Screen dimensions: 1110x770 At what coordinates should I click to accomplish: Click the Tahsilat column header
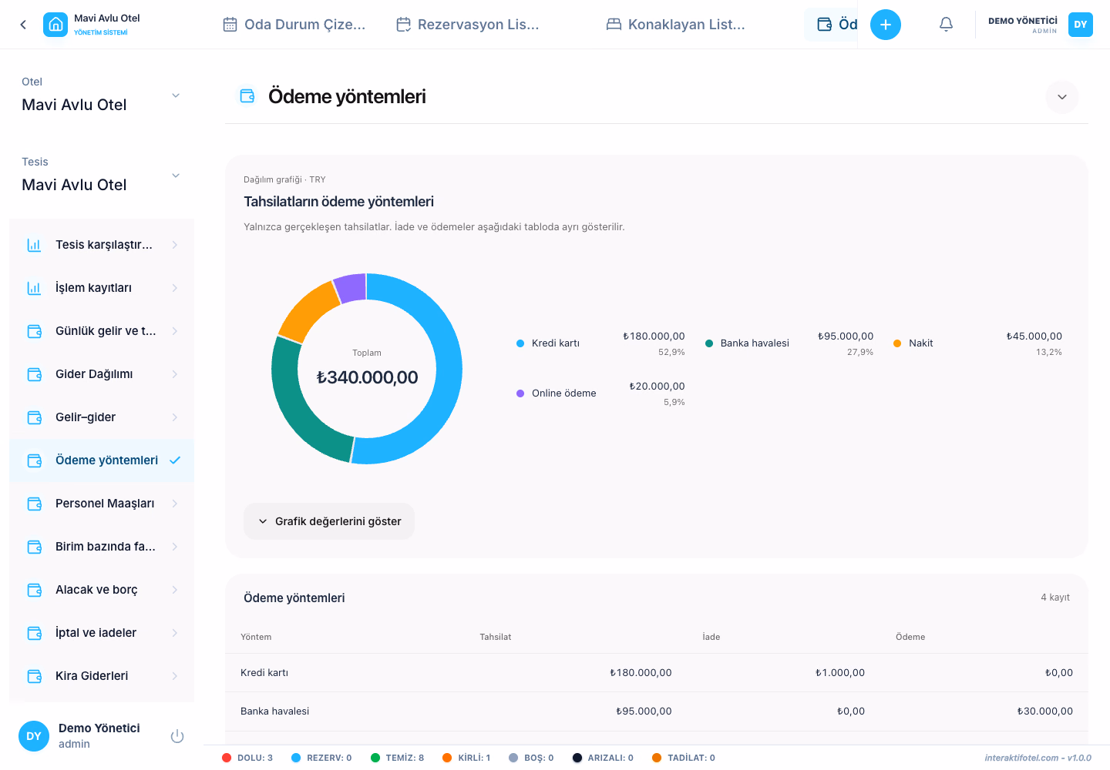point(496,637)
